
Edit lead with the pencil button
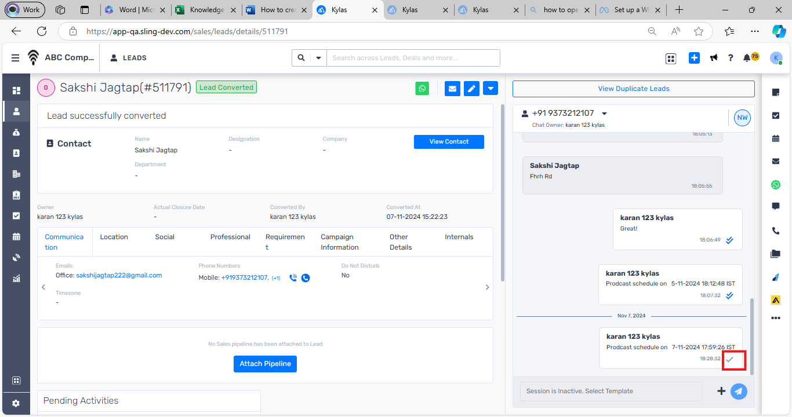471,89
